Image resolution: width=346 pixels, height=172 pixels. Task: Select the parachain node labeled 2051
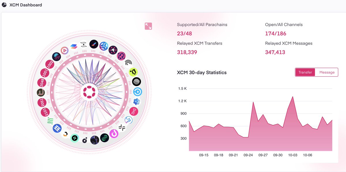(42, 103)
